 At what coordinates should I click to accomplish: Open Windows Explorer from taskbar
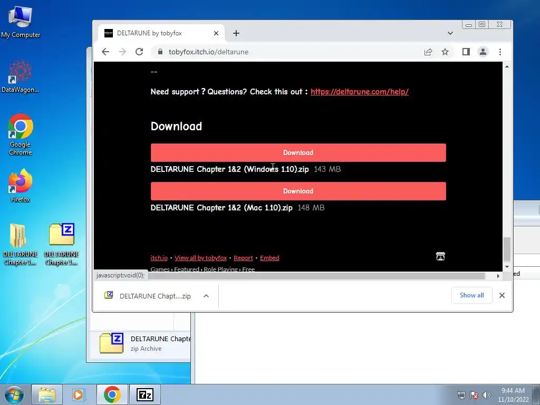point(47,394)
